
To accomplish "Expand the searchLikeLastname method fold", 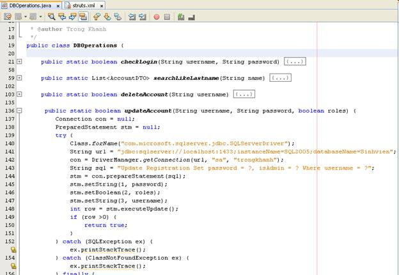I will coord(19,78).
